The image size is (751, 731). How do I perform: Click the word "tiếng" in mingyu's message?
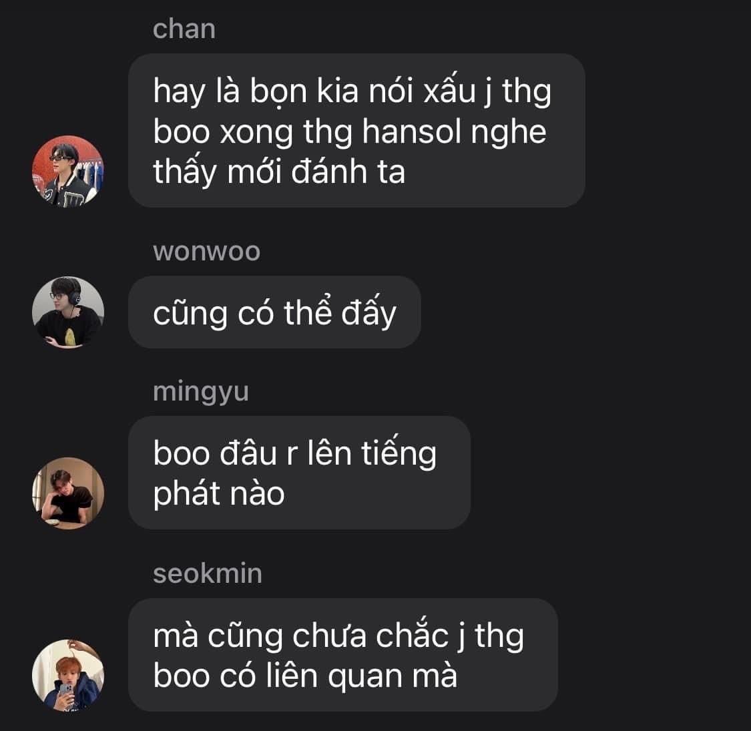pyautogui.click(x=399, y=453)
